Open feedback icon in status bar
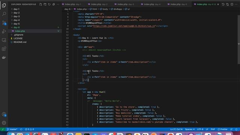Screen dimensions: 240x135 (231, 129)
